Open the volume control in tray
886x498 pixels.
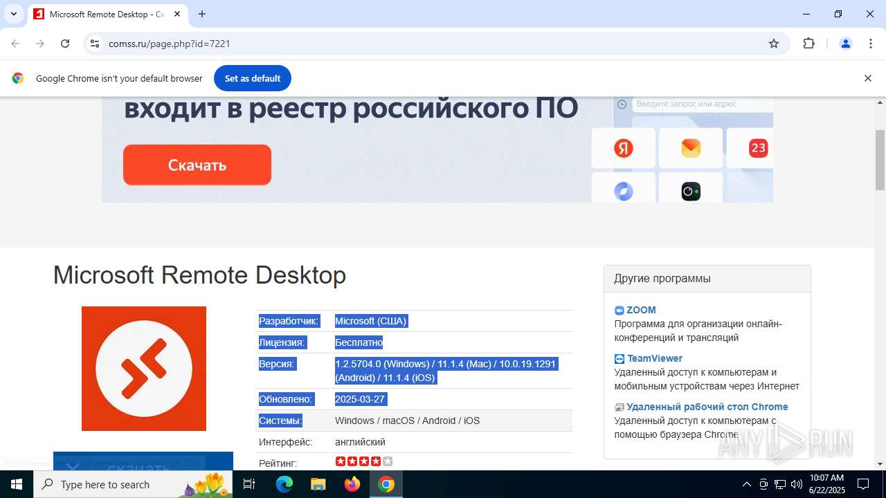pos(797,484)
